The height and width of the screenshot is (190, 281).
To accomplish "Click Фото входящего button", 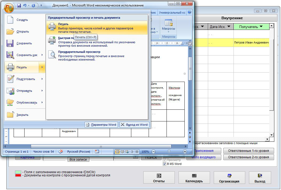I will (204, 157).
